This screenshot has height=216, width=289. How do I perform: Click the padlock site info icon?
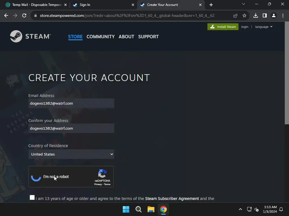tap(36, 16)
